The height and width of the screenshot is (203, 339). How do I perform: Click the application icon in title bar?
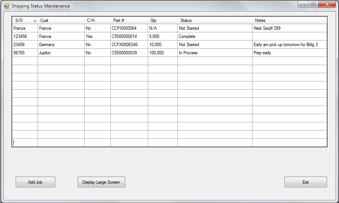coord(7,6)
